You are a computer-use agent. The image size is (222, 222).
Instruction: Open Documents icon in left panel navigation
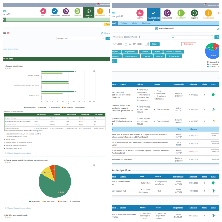pos(77,11)
